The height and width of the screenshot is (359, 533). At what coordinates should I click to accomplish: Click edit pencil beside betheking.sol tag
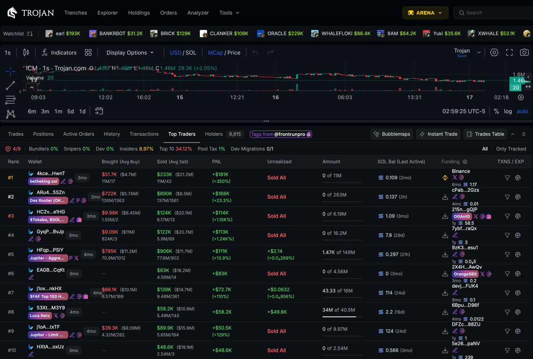click(x=63, y=181)
